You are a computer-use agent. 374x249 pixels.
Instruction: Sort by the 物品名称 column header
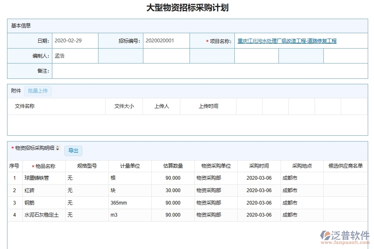[43, 166]
